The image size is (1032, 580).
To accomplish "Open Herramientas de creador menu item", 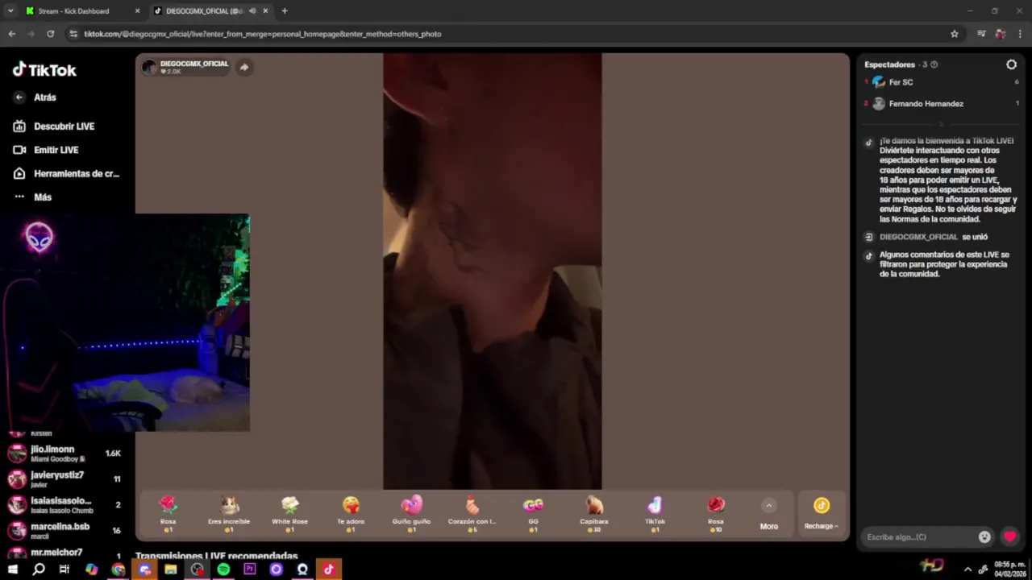I will [x=66, y=173].
